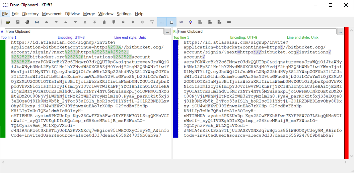Click 'Line end style: Unix' in pane B
This screenshot has height=173, width=354.
(x=303, y=38)
